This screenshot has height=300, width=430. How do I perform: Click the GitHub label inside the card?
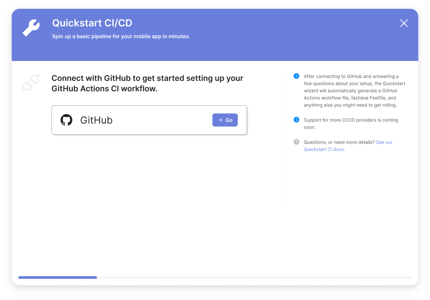(96, 120)
